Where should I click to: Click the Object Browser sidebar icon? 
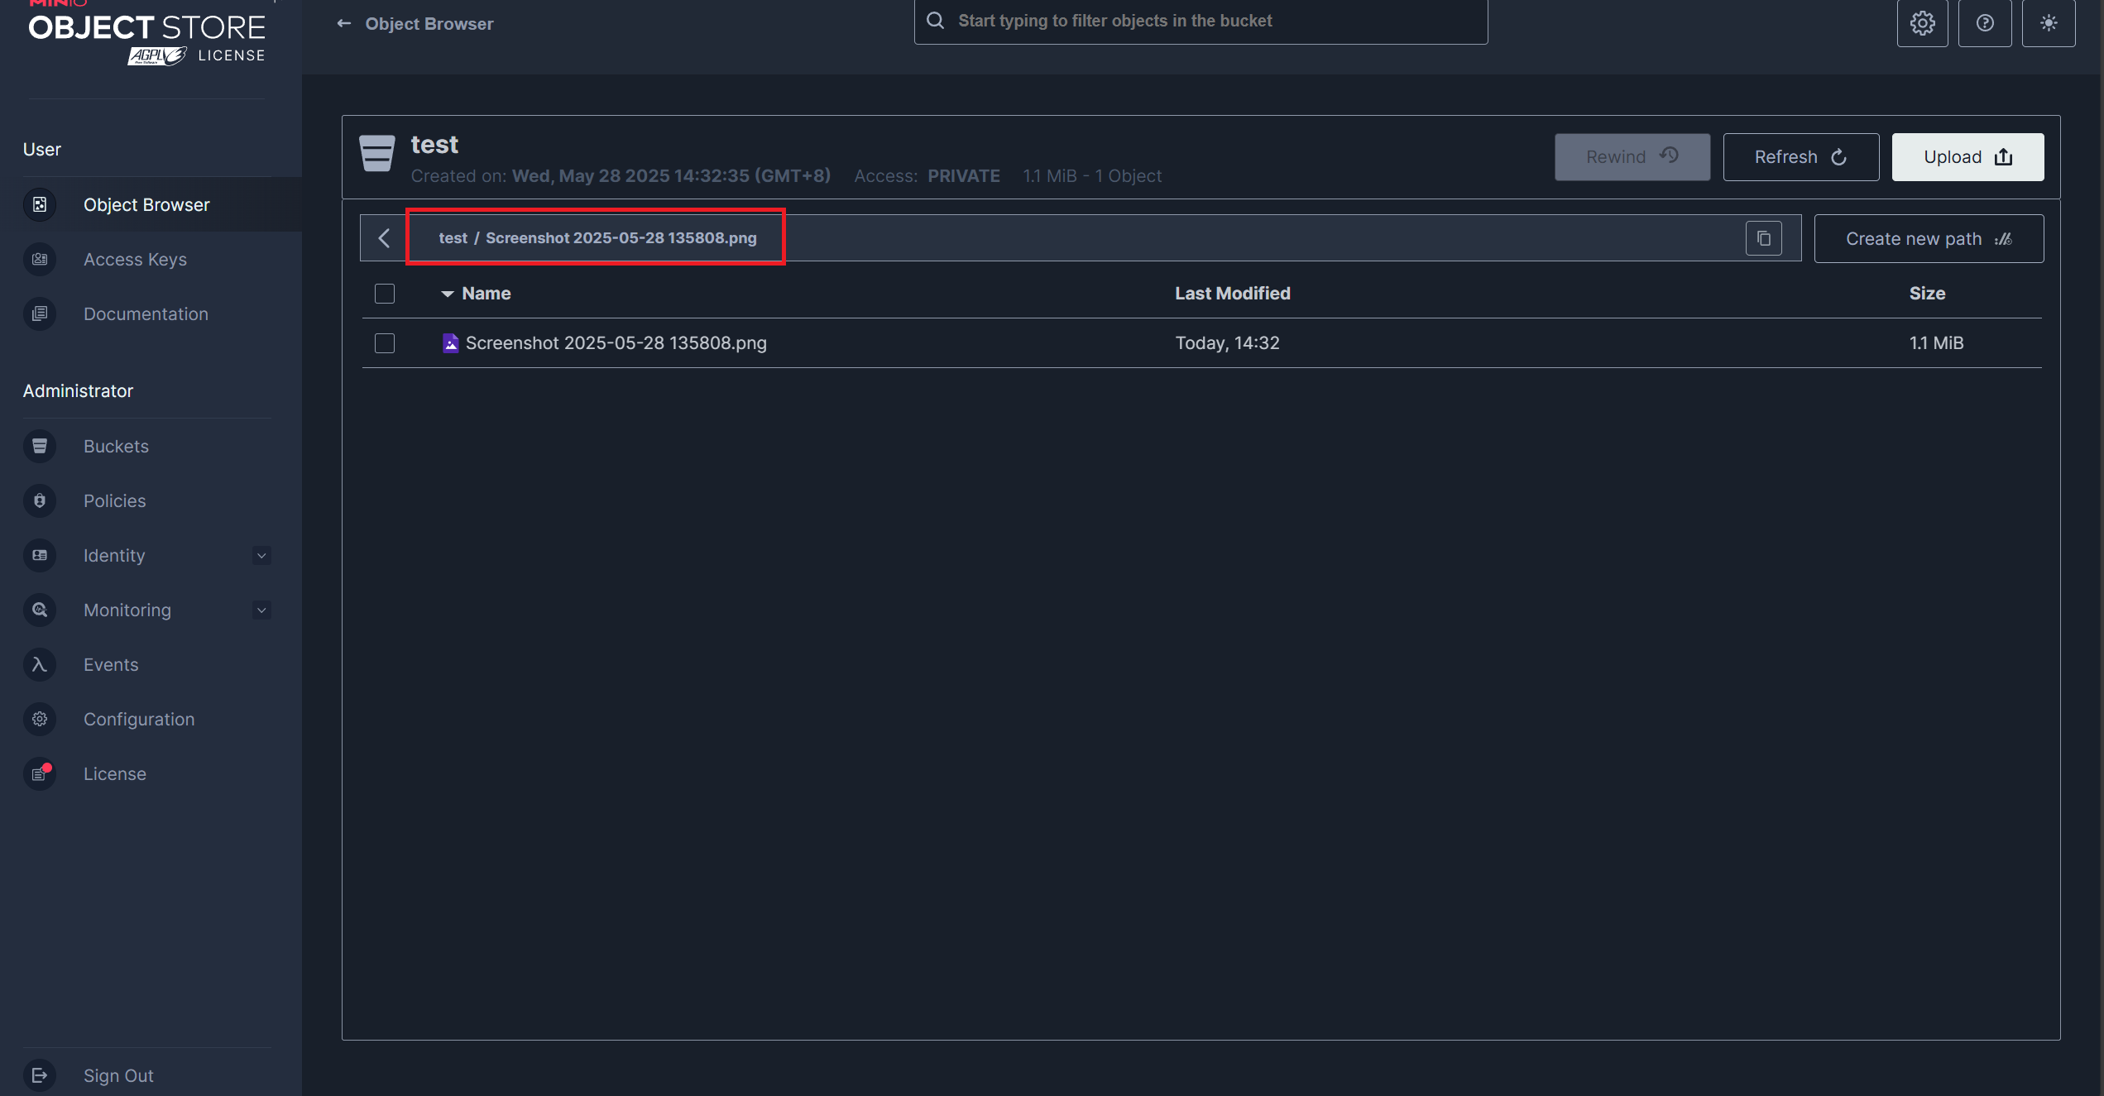[40, 204]
